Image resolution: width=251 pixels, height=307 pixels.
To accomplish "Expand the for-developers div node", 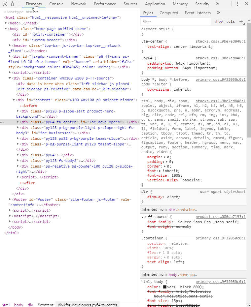I will coord(18,122).
